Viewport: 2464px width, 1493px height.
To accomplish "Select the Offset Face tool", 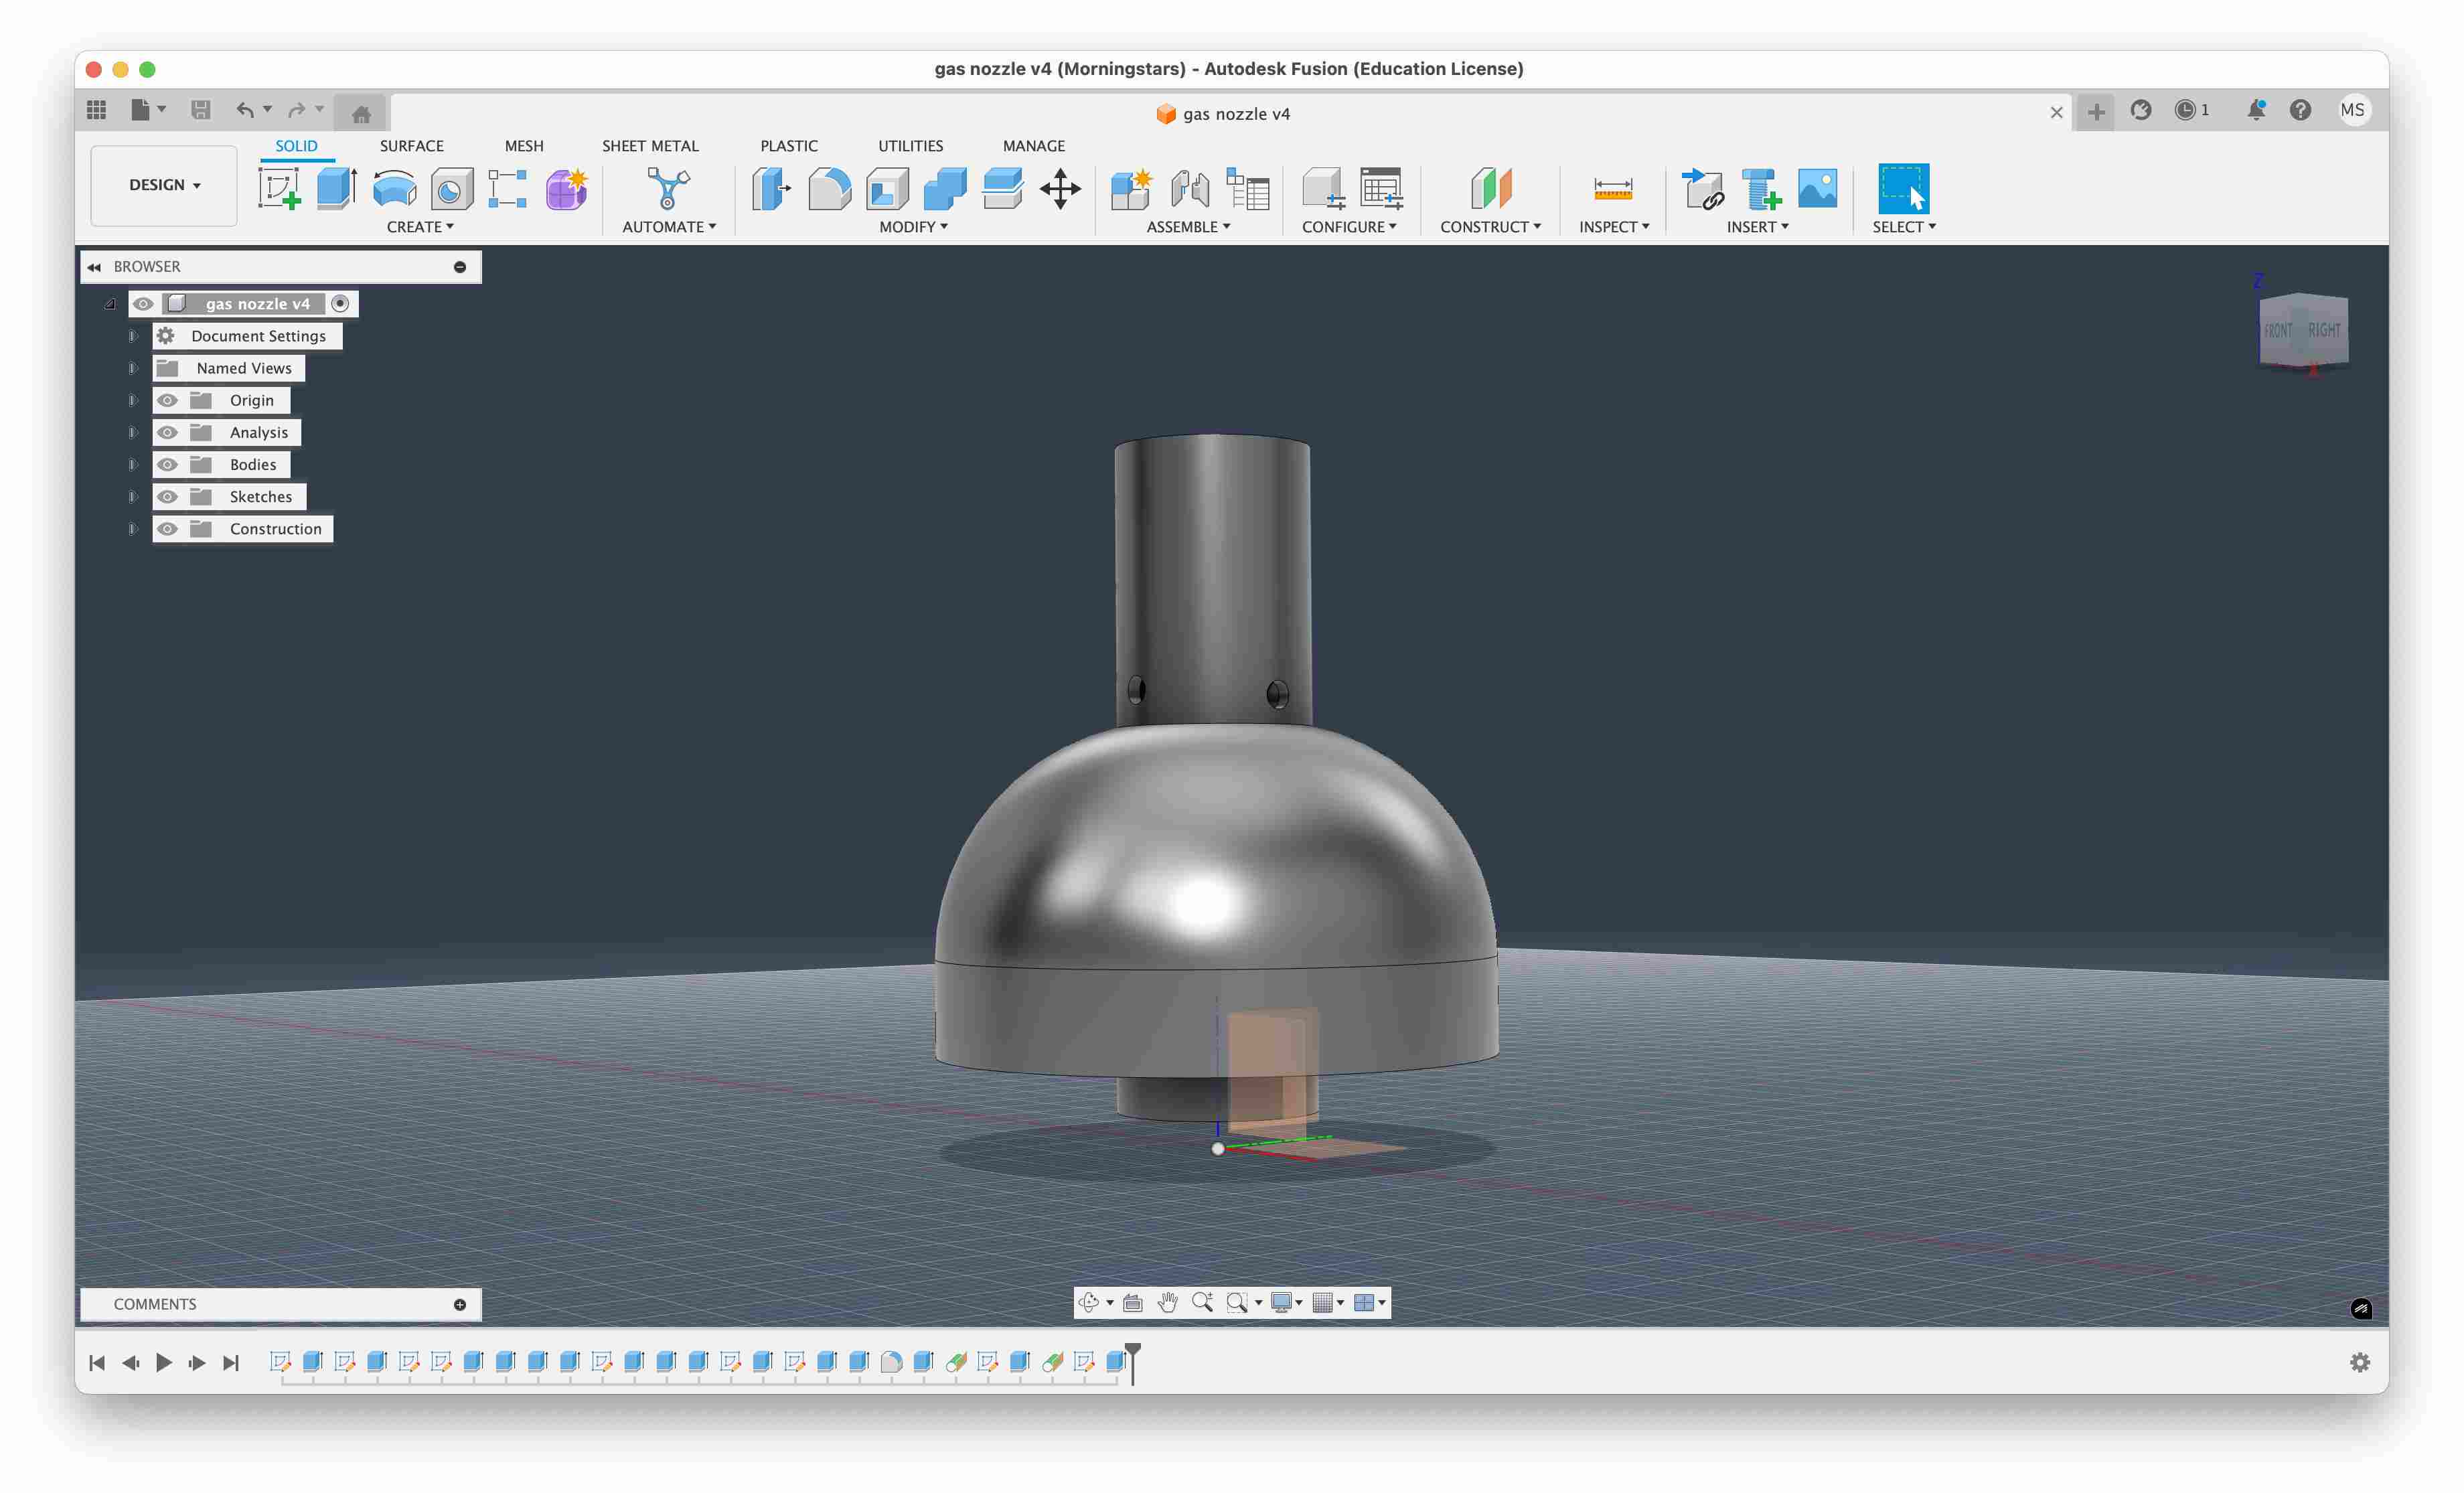I will click(1002, 188).
